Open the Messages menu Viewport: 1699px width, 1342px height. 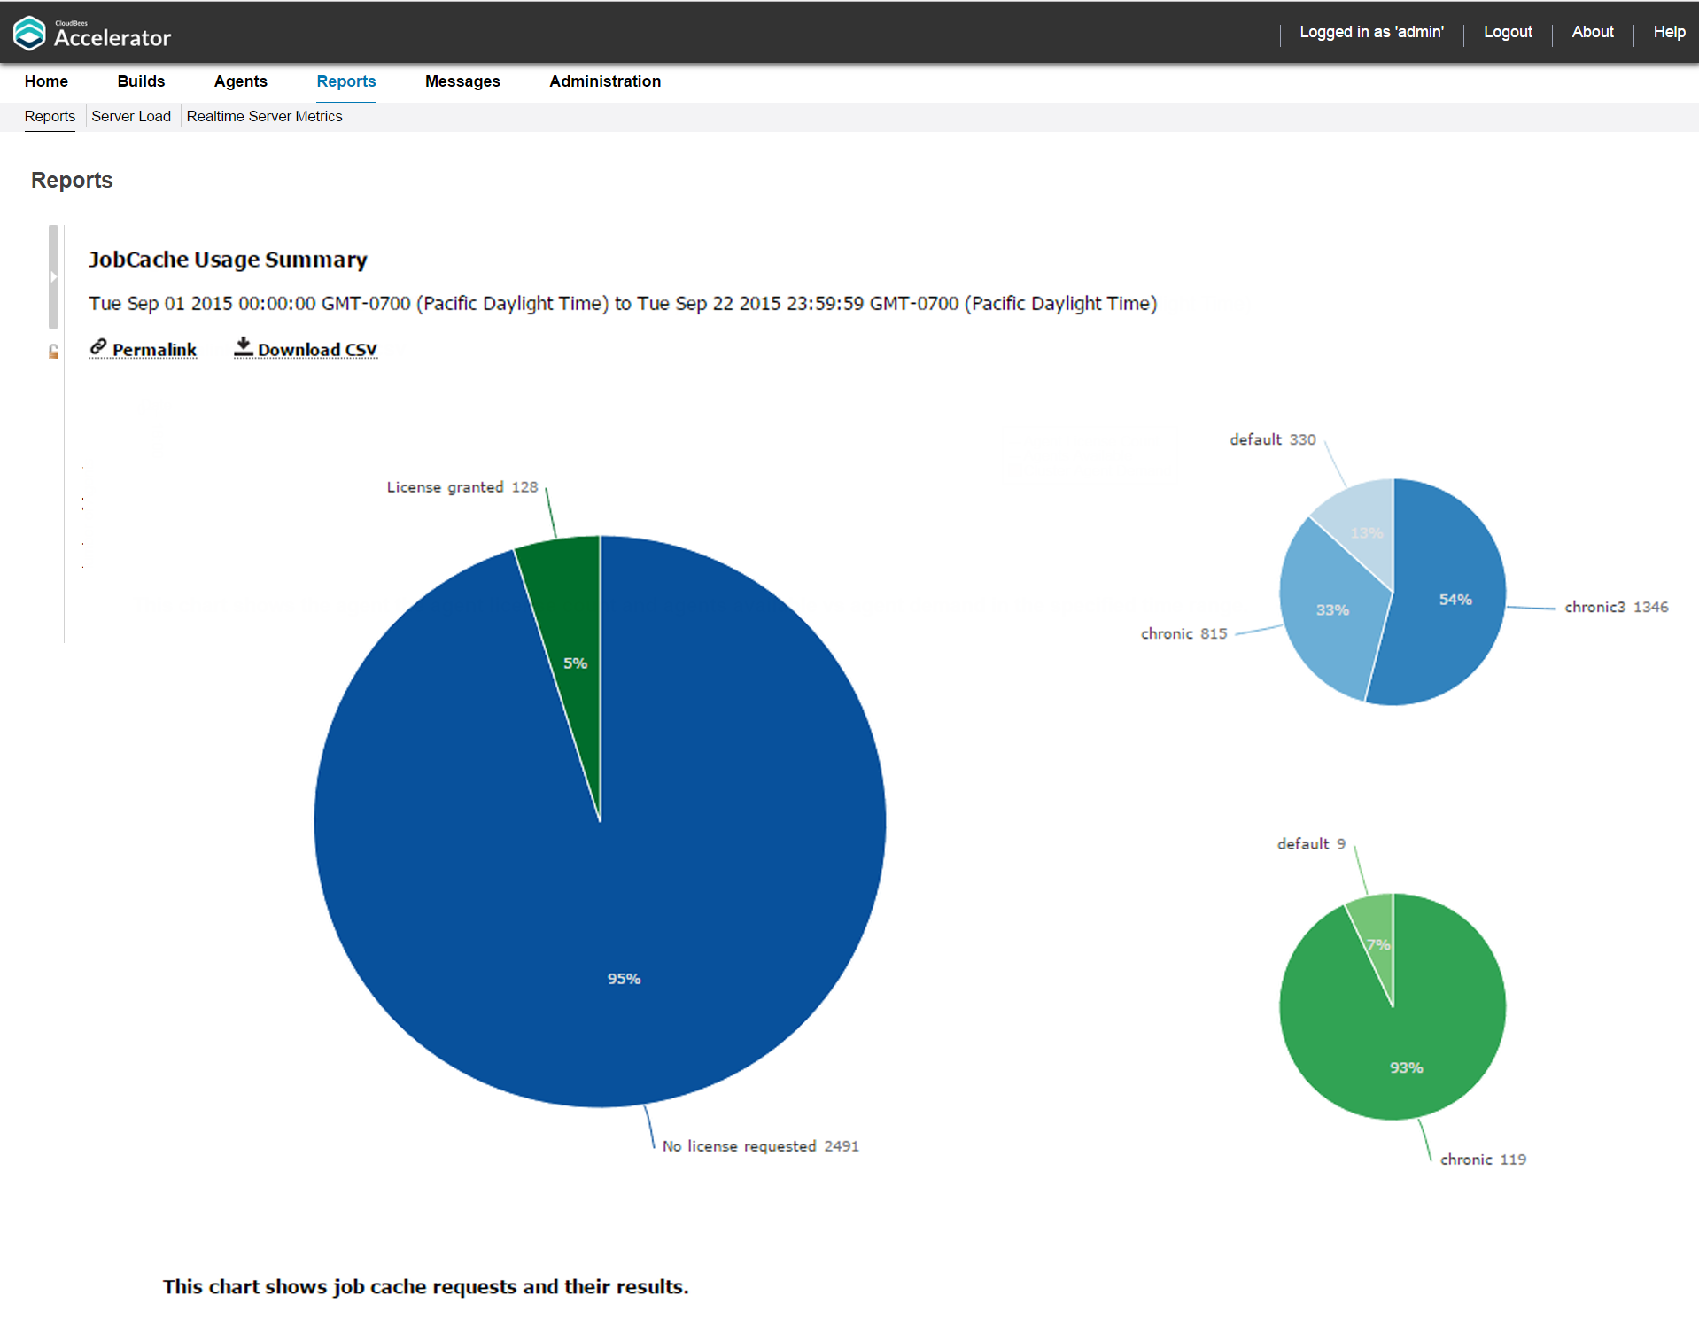462,81
